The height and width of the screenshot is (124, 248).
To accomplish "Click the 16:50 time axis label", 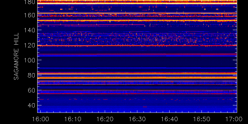I will coord(202,119).
